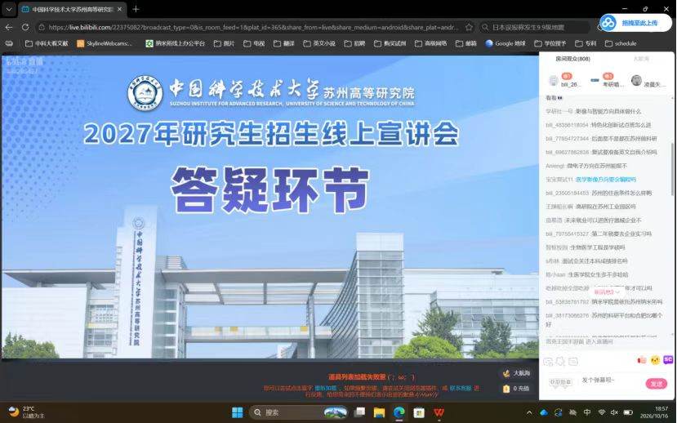This screenshot has height=423, width=677.
Task: Open the 专利 bookmark folder
Action: click(x=586, y=43)
